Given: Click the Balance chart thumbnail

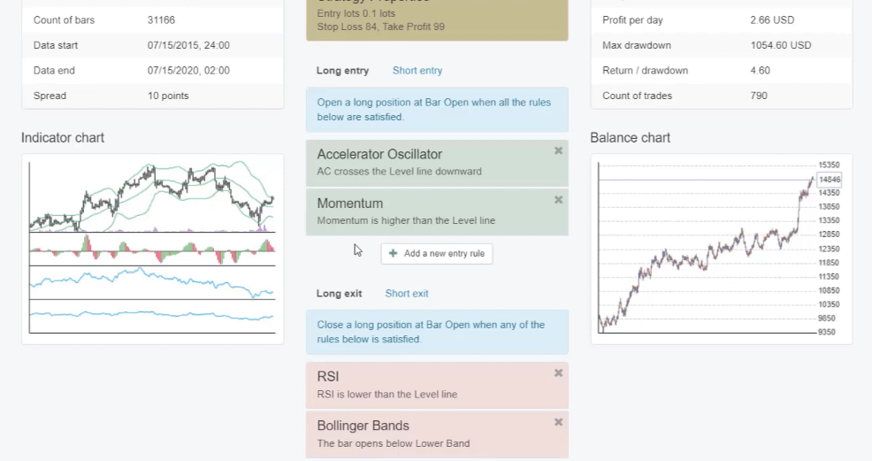Looking at the screenshot, I should pos(721,248).
